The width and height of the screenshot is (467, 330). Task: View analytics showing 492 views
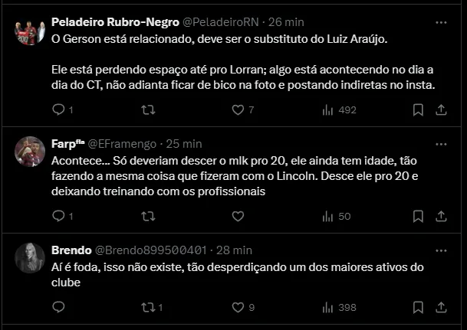339,110
